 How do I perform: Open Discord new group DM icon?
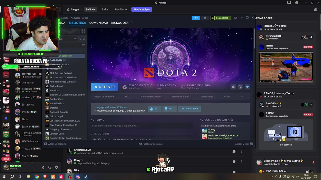tap(316, 9)
